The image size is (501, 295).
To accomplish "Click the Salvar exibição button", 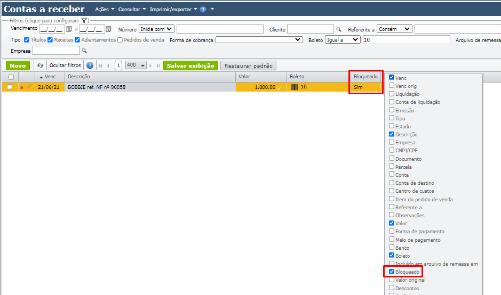I will click(190, 65).
